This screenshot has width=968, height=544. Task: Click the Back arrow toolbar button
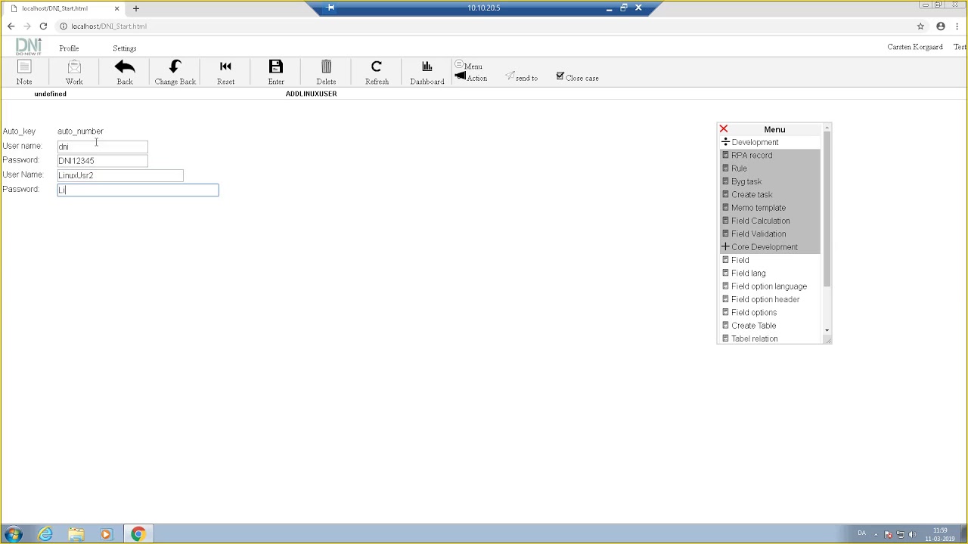coord(125,73)
